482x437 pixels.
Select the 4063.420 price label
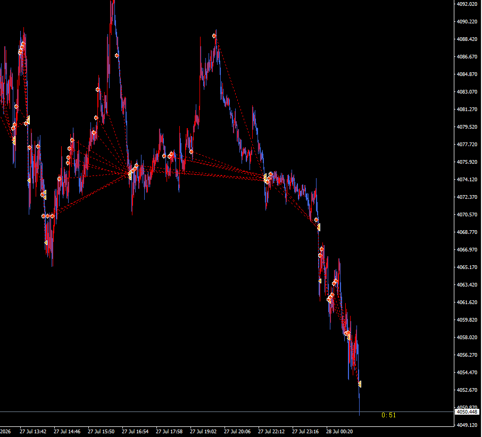[x=467, y=284]
